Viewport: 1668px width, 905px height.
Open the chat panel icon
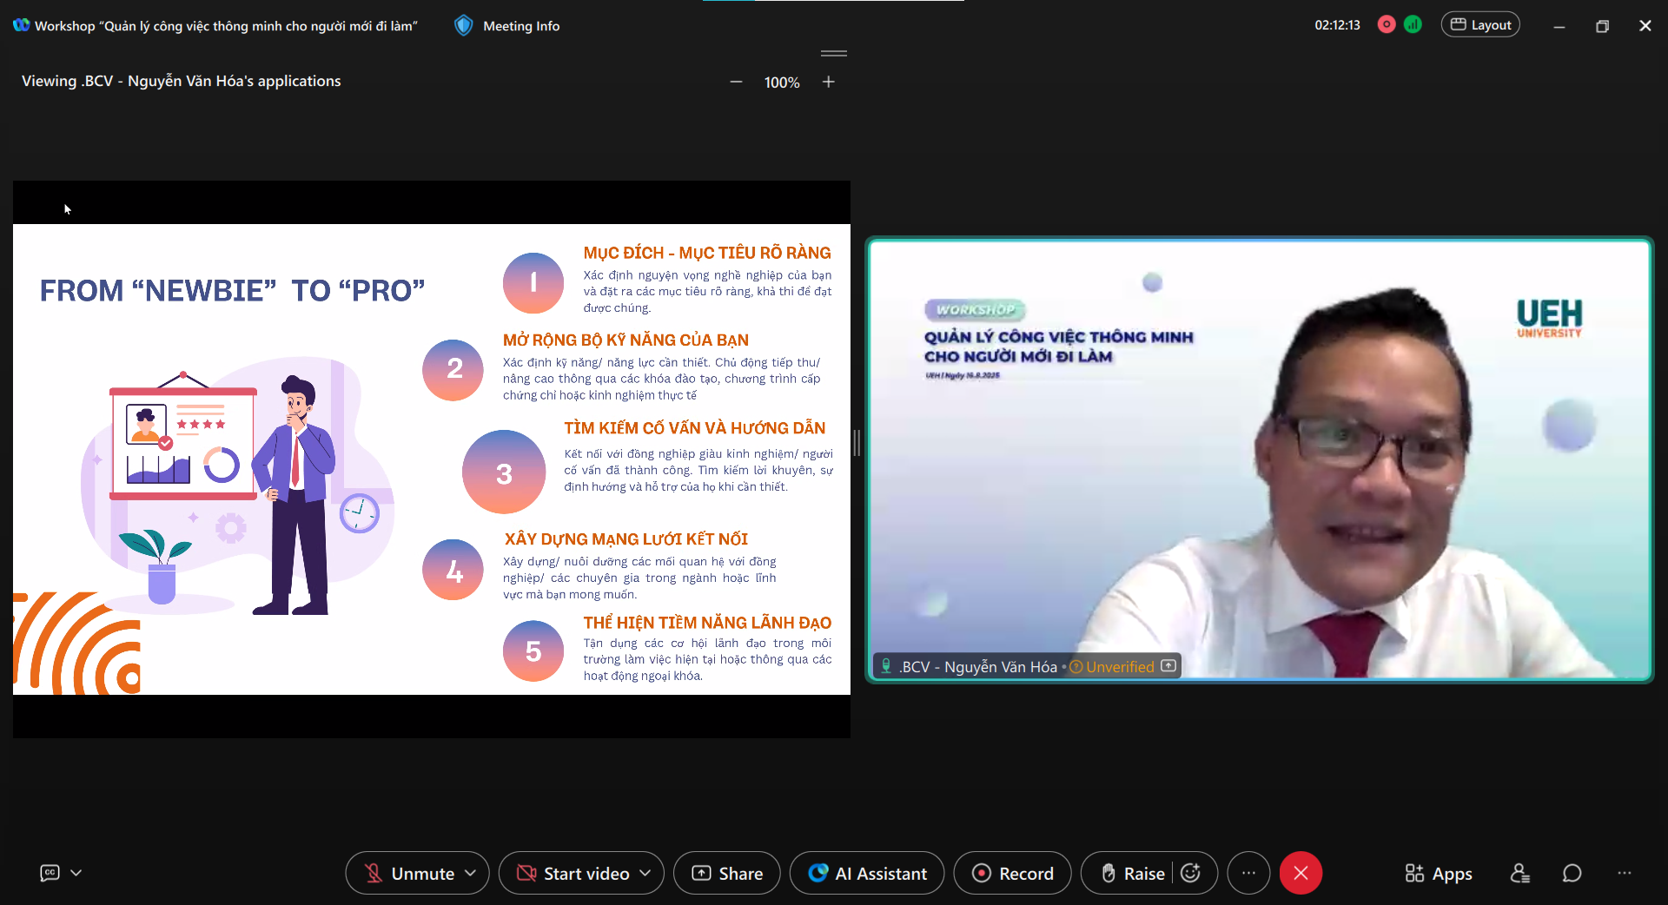pyautogui.click(x=1572, y=874)
